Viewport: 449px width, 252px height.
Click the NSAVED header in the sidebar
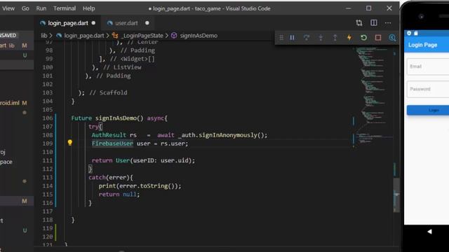coord(8,36)
